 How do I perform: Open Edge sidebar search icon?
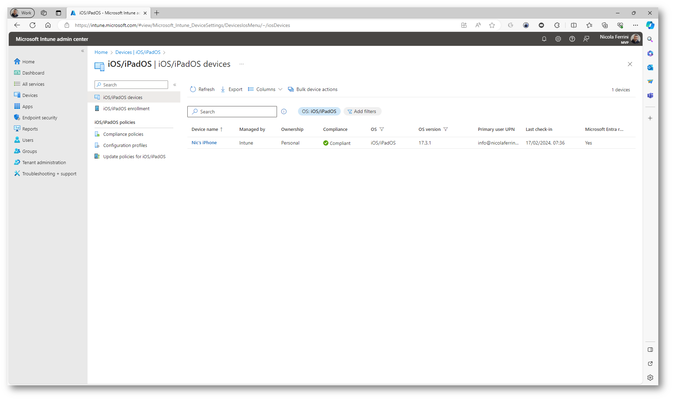coord(650,40)
